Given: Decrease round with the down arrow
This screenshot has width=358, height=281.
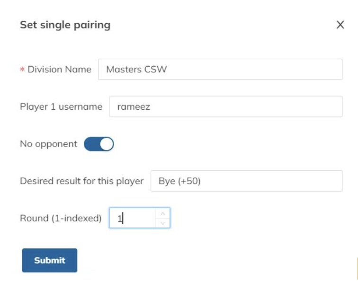Looking at the screenshot, I should pyautogui.click(x=162, y=223).
